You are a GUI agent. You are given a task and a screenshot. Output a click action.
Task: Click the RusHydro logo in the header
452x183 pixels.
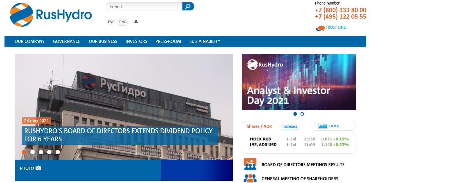pyautogui.click(x=51, y=15)
